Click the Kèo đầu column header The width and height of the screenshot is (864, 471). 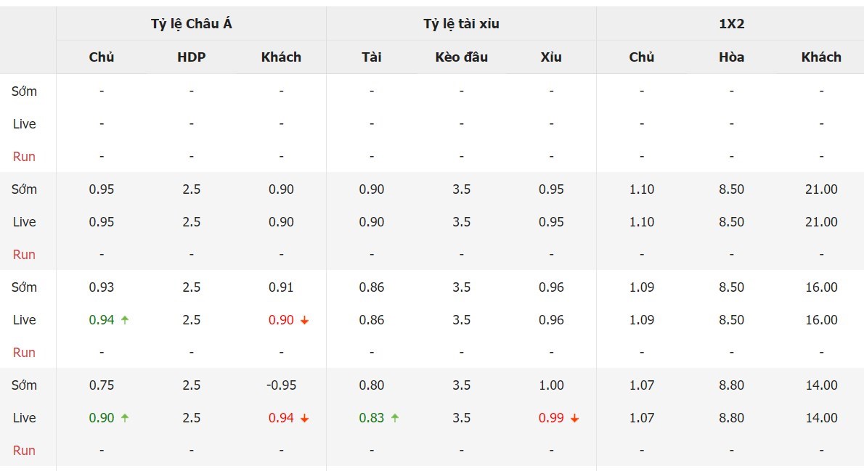(x=461, y=57)
